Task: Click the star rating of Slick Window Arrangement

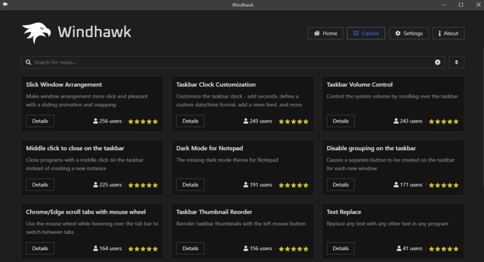Action: click(143, 121)
